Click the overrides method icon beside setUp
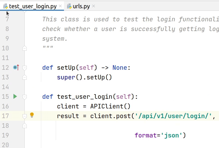 (x=16, y=67)
